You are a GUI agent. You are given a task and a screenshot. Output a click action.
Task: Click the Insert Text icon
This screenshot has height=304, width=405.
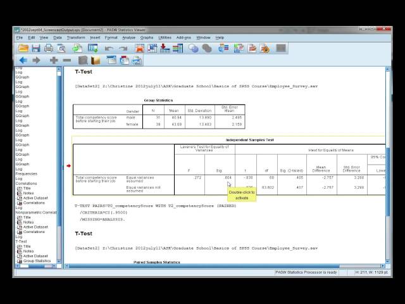pos(137,60)
